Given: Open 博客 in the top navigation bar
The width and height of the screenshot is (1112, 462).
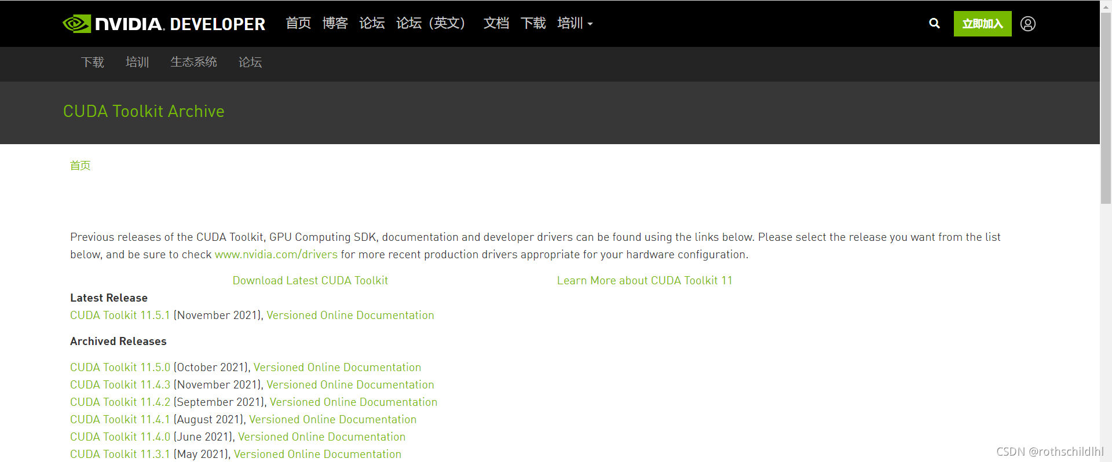Looking at the screenshot, I should [335, 23].
